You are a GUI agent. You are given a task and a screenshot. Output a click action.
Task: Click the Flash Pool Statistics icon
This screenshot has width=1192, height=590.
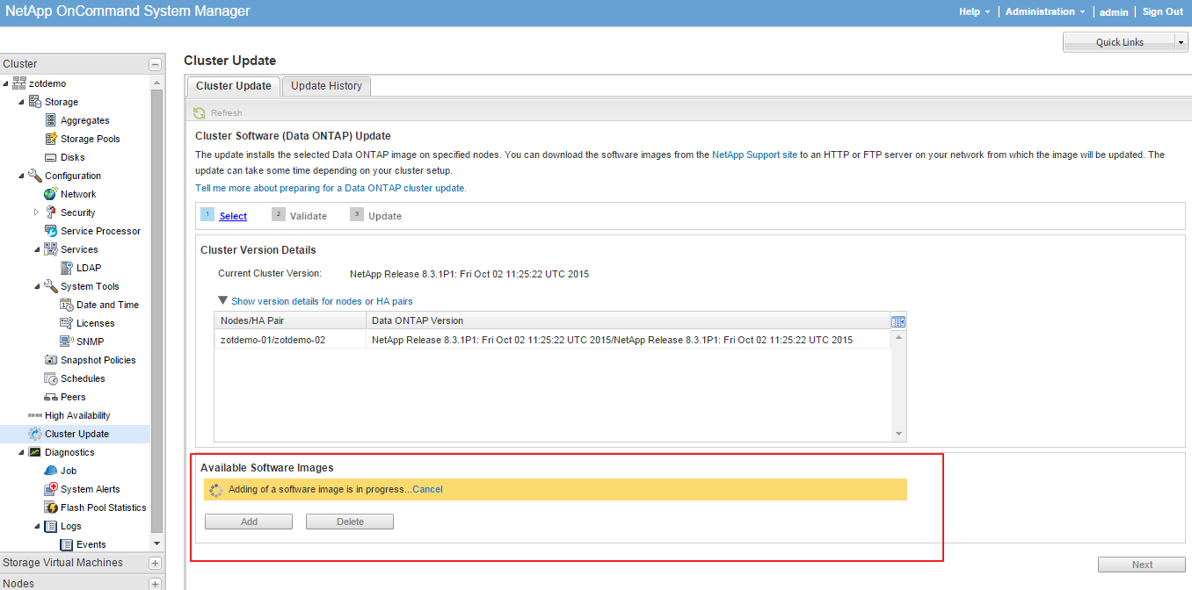tap(51, 507)
